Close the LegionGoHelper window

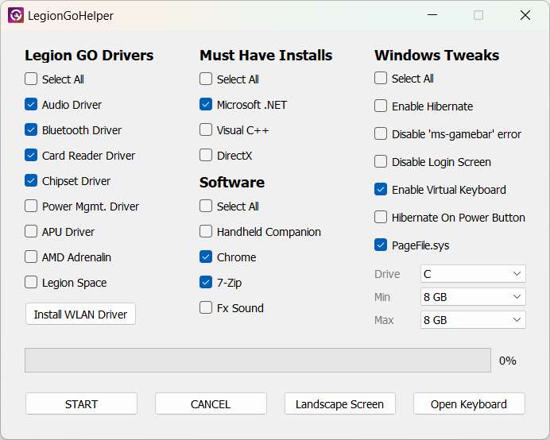[x=525, y=15]
